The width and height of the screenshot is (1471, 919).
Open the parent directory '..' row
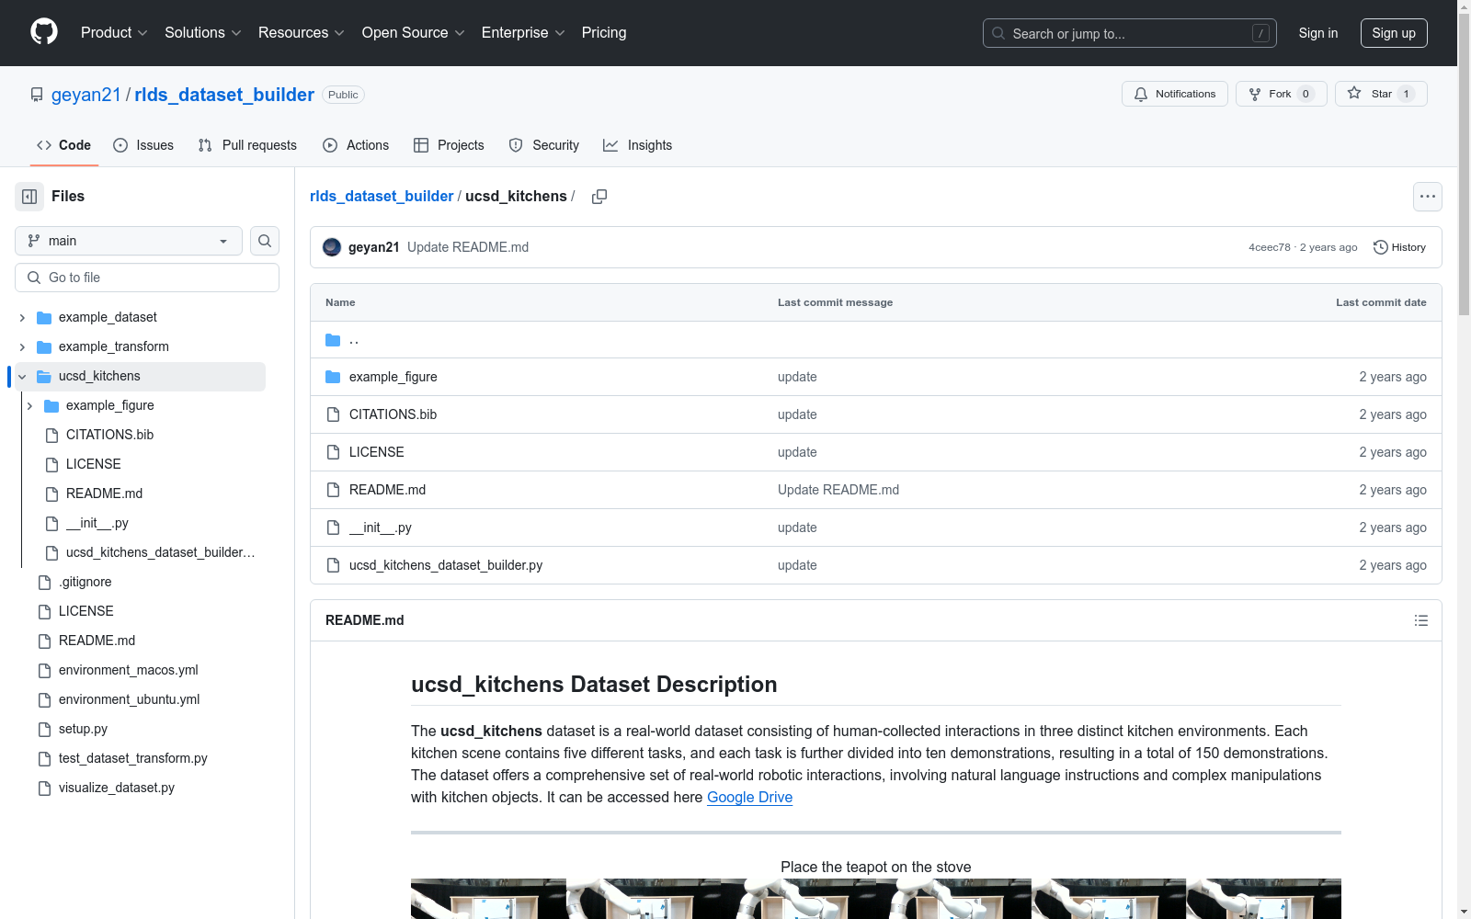coord(875,340)
